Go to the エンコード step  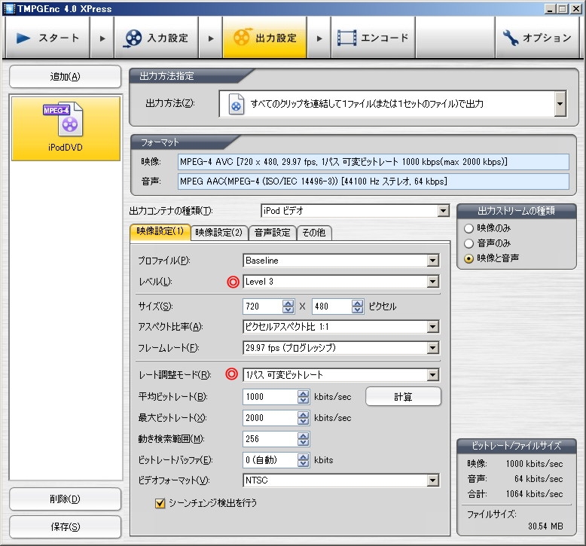[373, 38]
